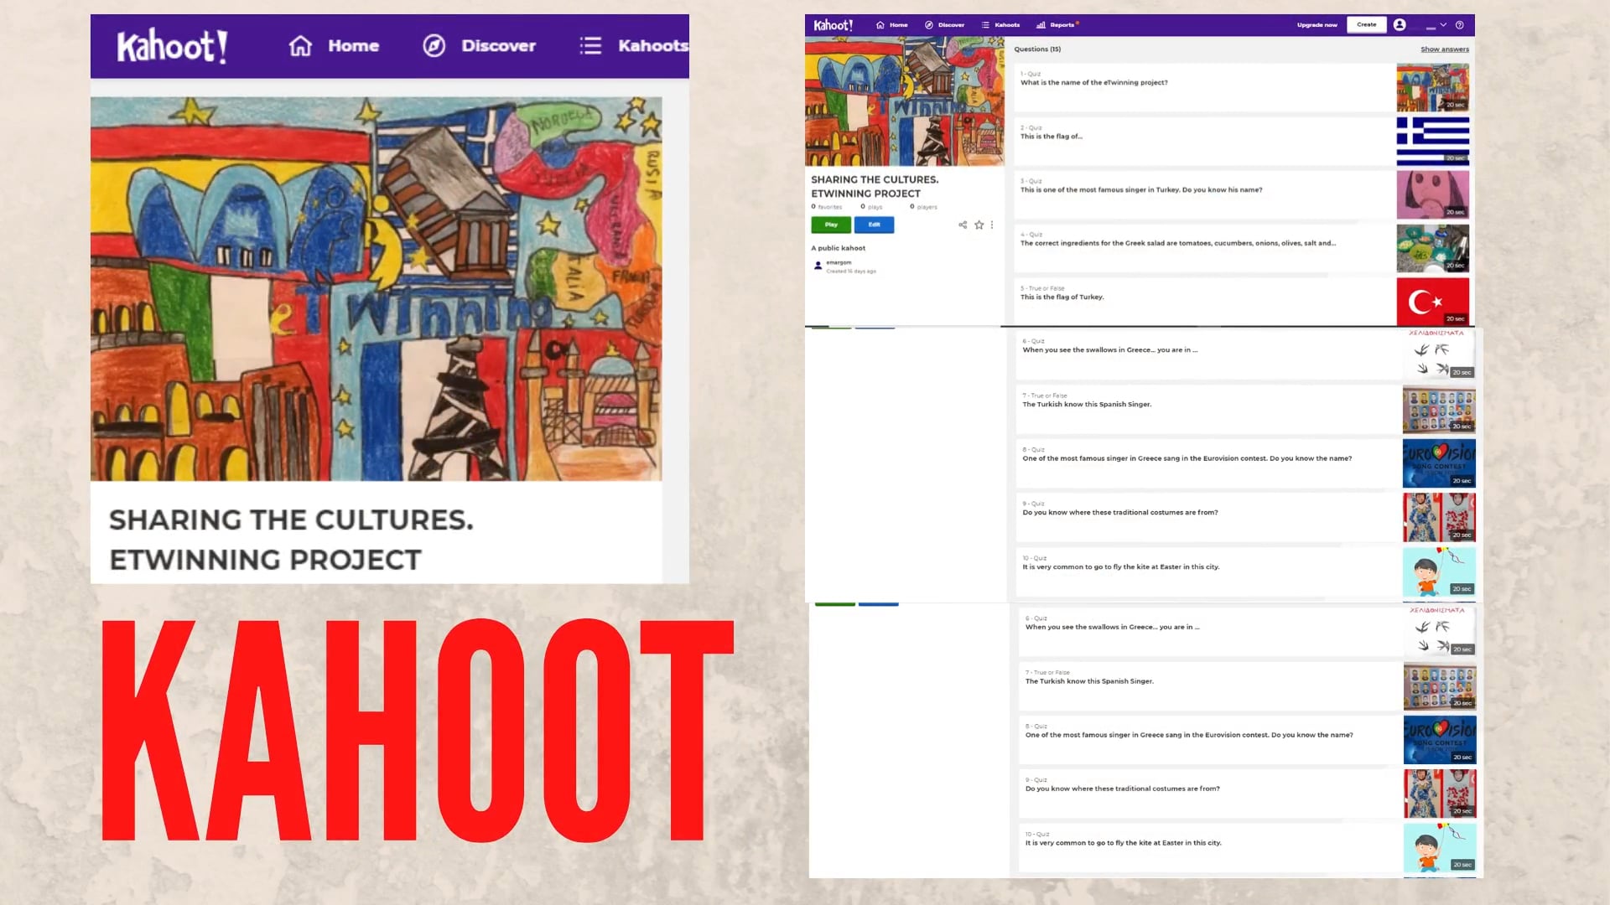The width and height of the screenshot is (1610, 905).
Task: Select question about the famous singer in Turkey
Action: click(1204, 194)
